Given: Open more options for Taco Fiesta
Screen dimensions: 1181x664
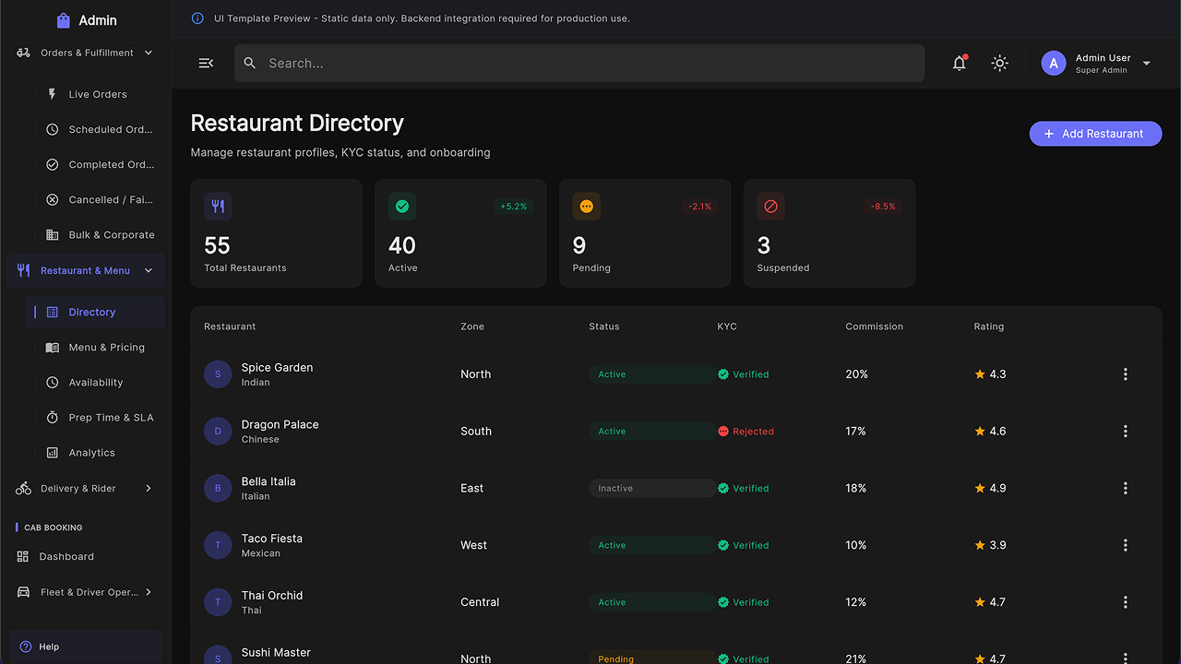Looking at the screenshot, I should [x=1125, y=545].
